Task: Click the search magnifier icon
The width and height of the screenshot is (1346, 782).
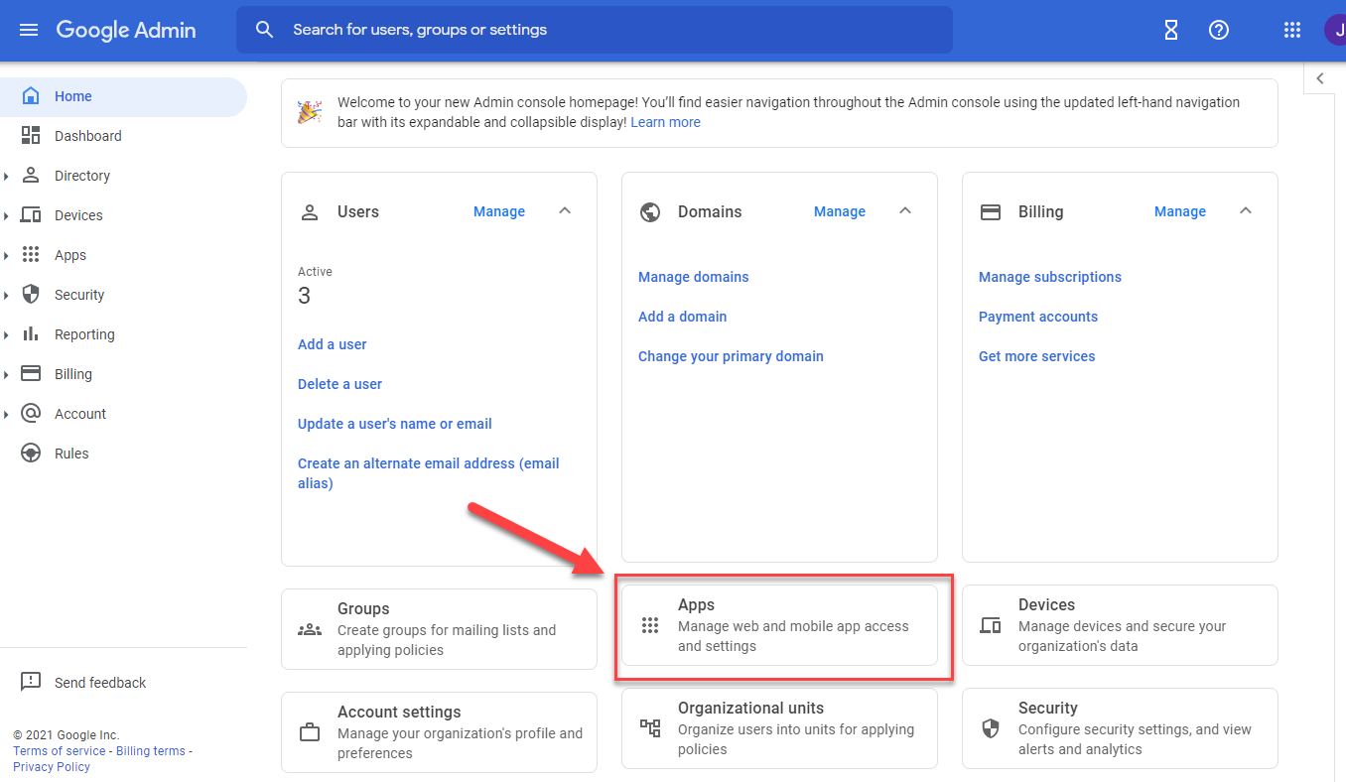Action: [x=264, y=30]
